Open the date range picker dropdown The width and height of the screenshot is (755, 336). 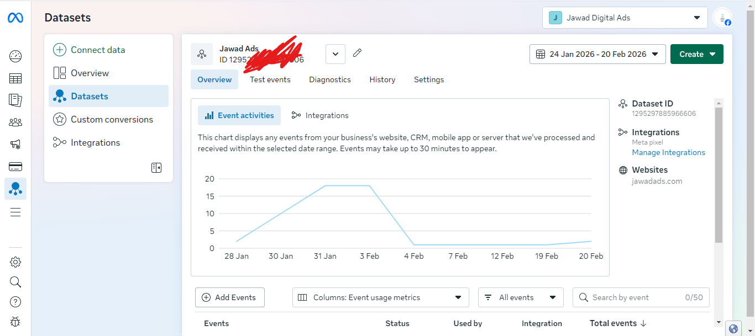[597, 54]
